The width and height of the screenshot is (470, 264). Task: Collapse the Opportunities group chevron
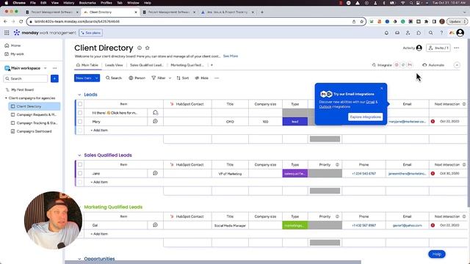click(x=79, y=259)
